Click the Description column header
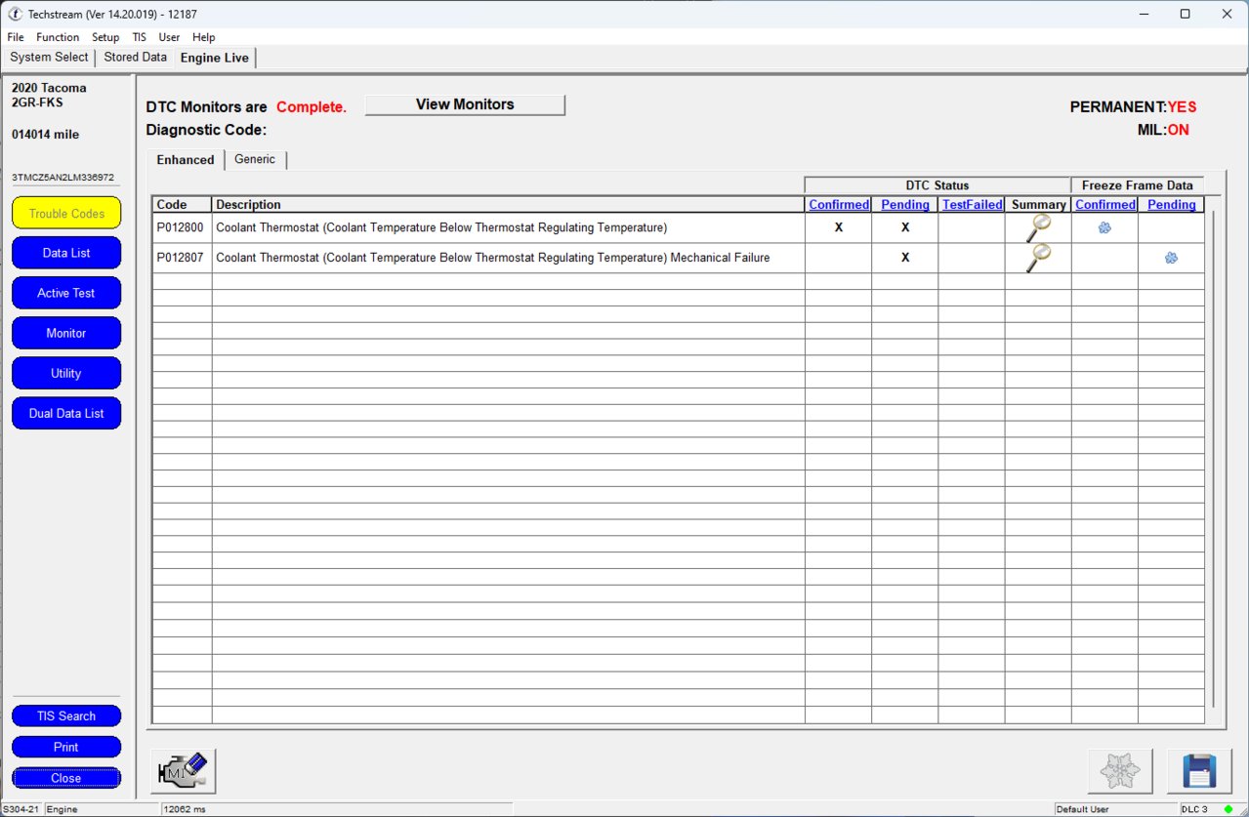 508,205
